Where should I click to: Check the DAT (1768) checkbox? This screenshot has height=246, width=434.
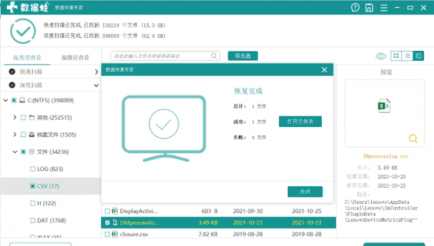[x=33, y=221]
